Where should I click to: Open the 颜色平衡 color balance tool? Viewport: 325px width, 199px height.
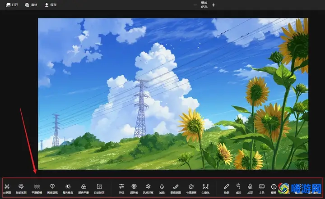tap(84, 189)
